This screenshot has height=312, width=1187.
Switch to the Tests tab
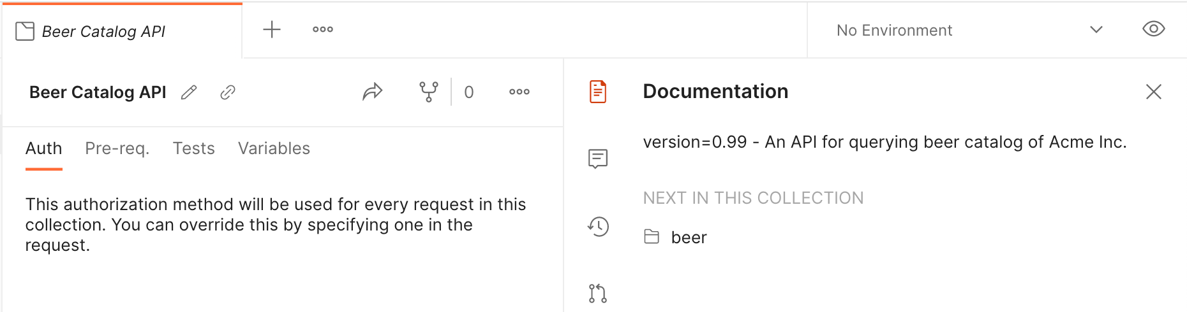click(x=194, y=148)
